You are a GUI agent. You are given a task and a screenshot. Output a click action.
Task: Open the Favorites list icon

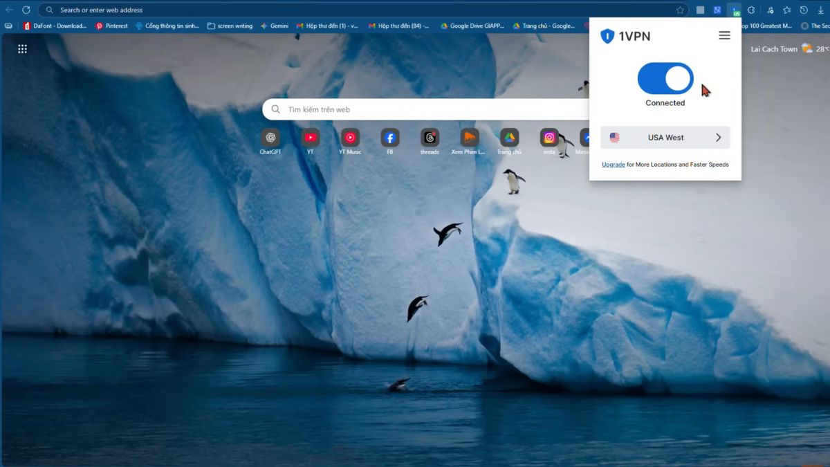[786, 10]
